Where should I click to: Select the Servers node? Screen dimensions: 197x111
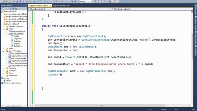[6, 78]
